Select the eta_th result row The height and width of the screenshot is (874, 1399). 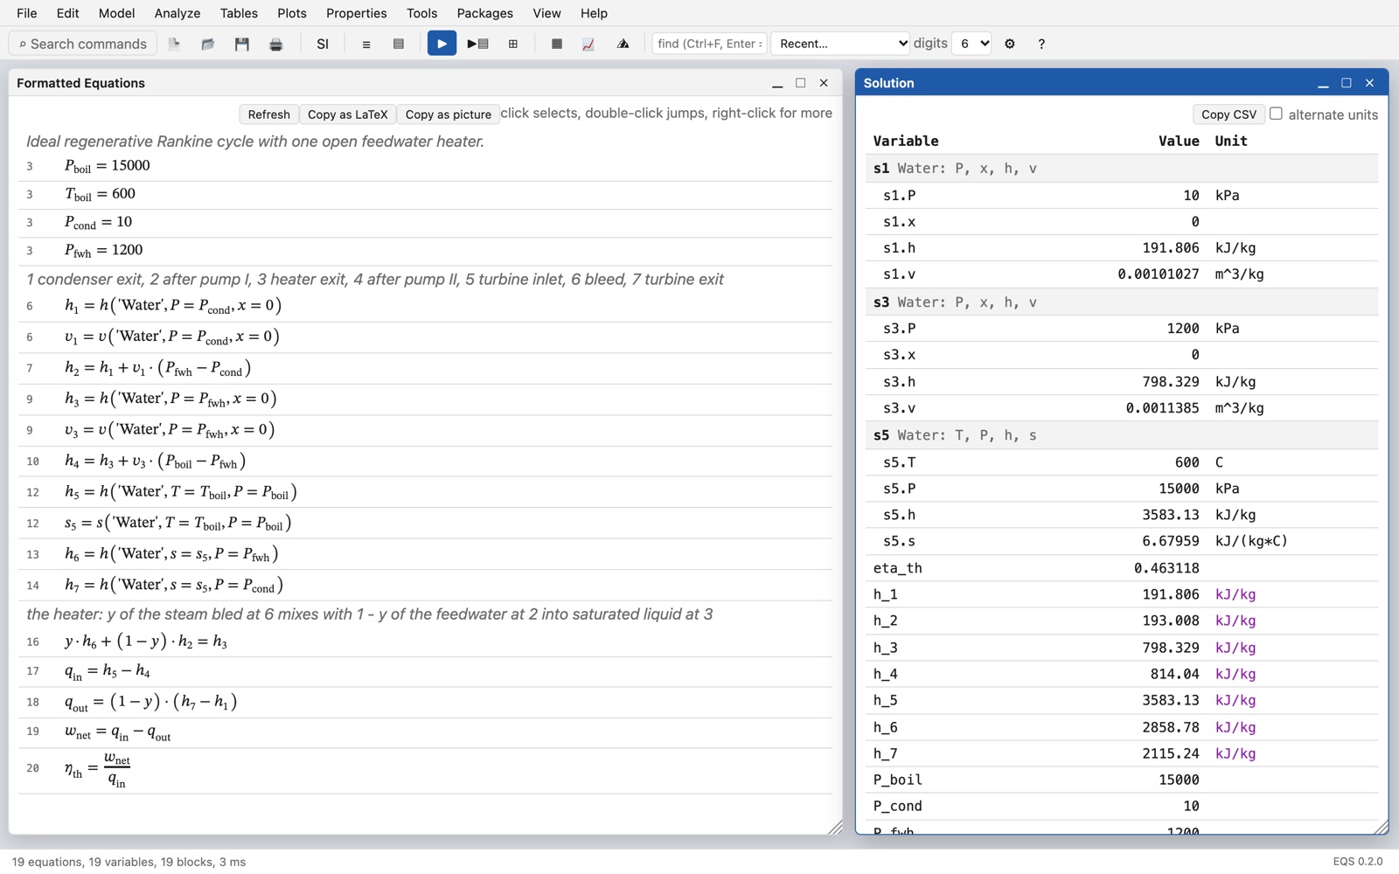(x=1121, y=568)
